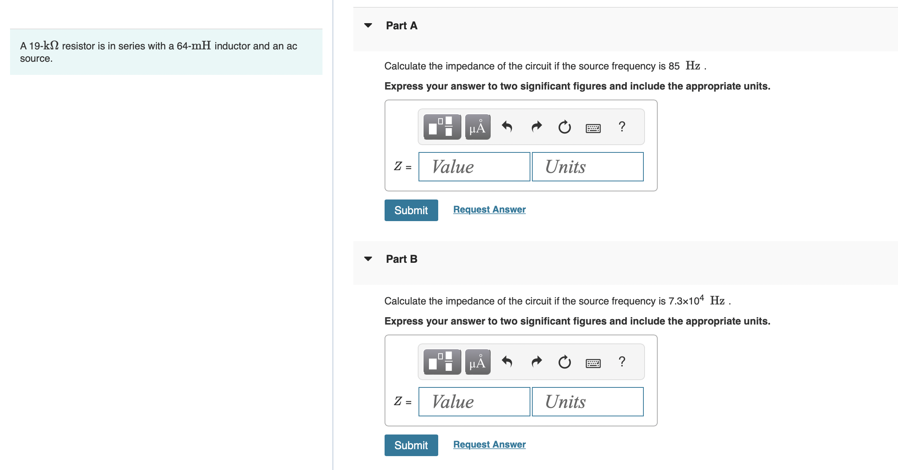Request Answer for Part B
Image resolution: width=898 pixels, height=470 pixels.
tap(490, 445)
